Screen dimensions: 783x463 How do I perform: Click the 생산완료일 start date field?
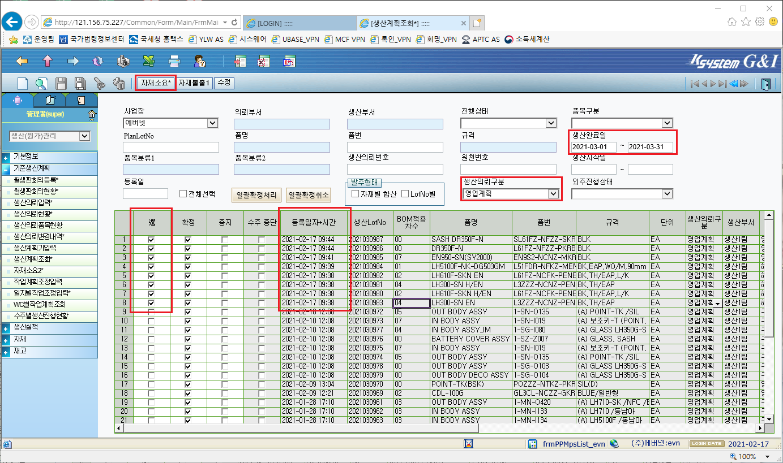coord(593,147)
